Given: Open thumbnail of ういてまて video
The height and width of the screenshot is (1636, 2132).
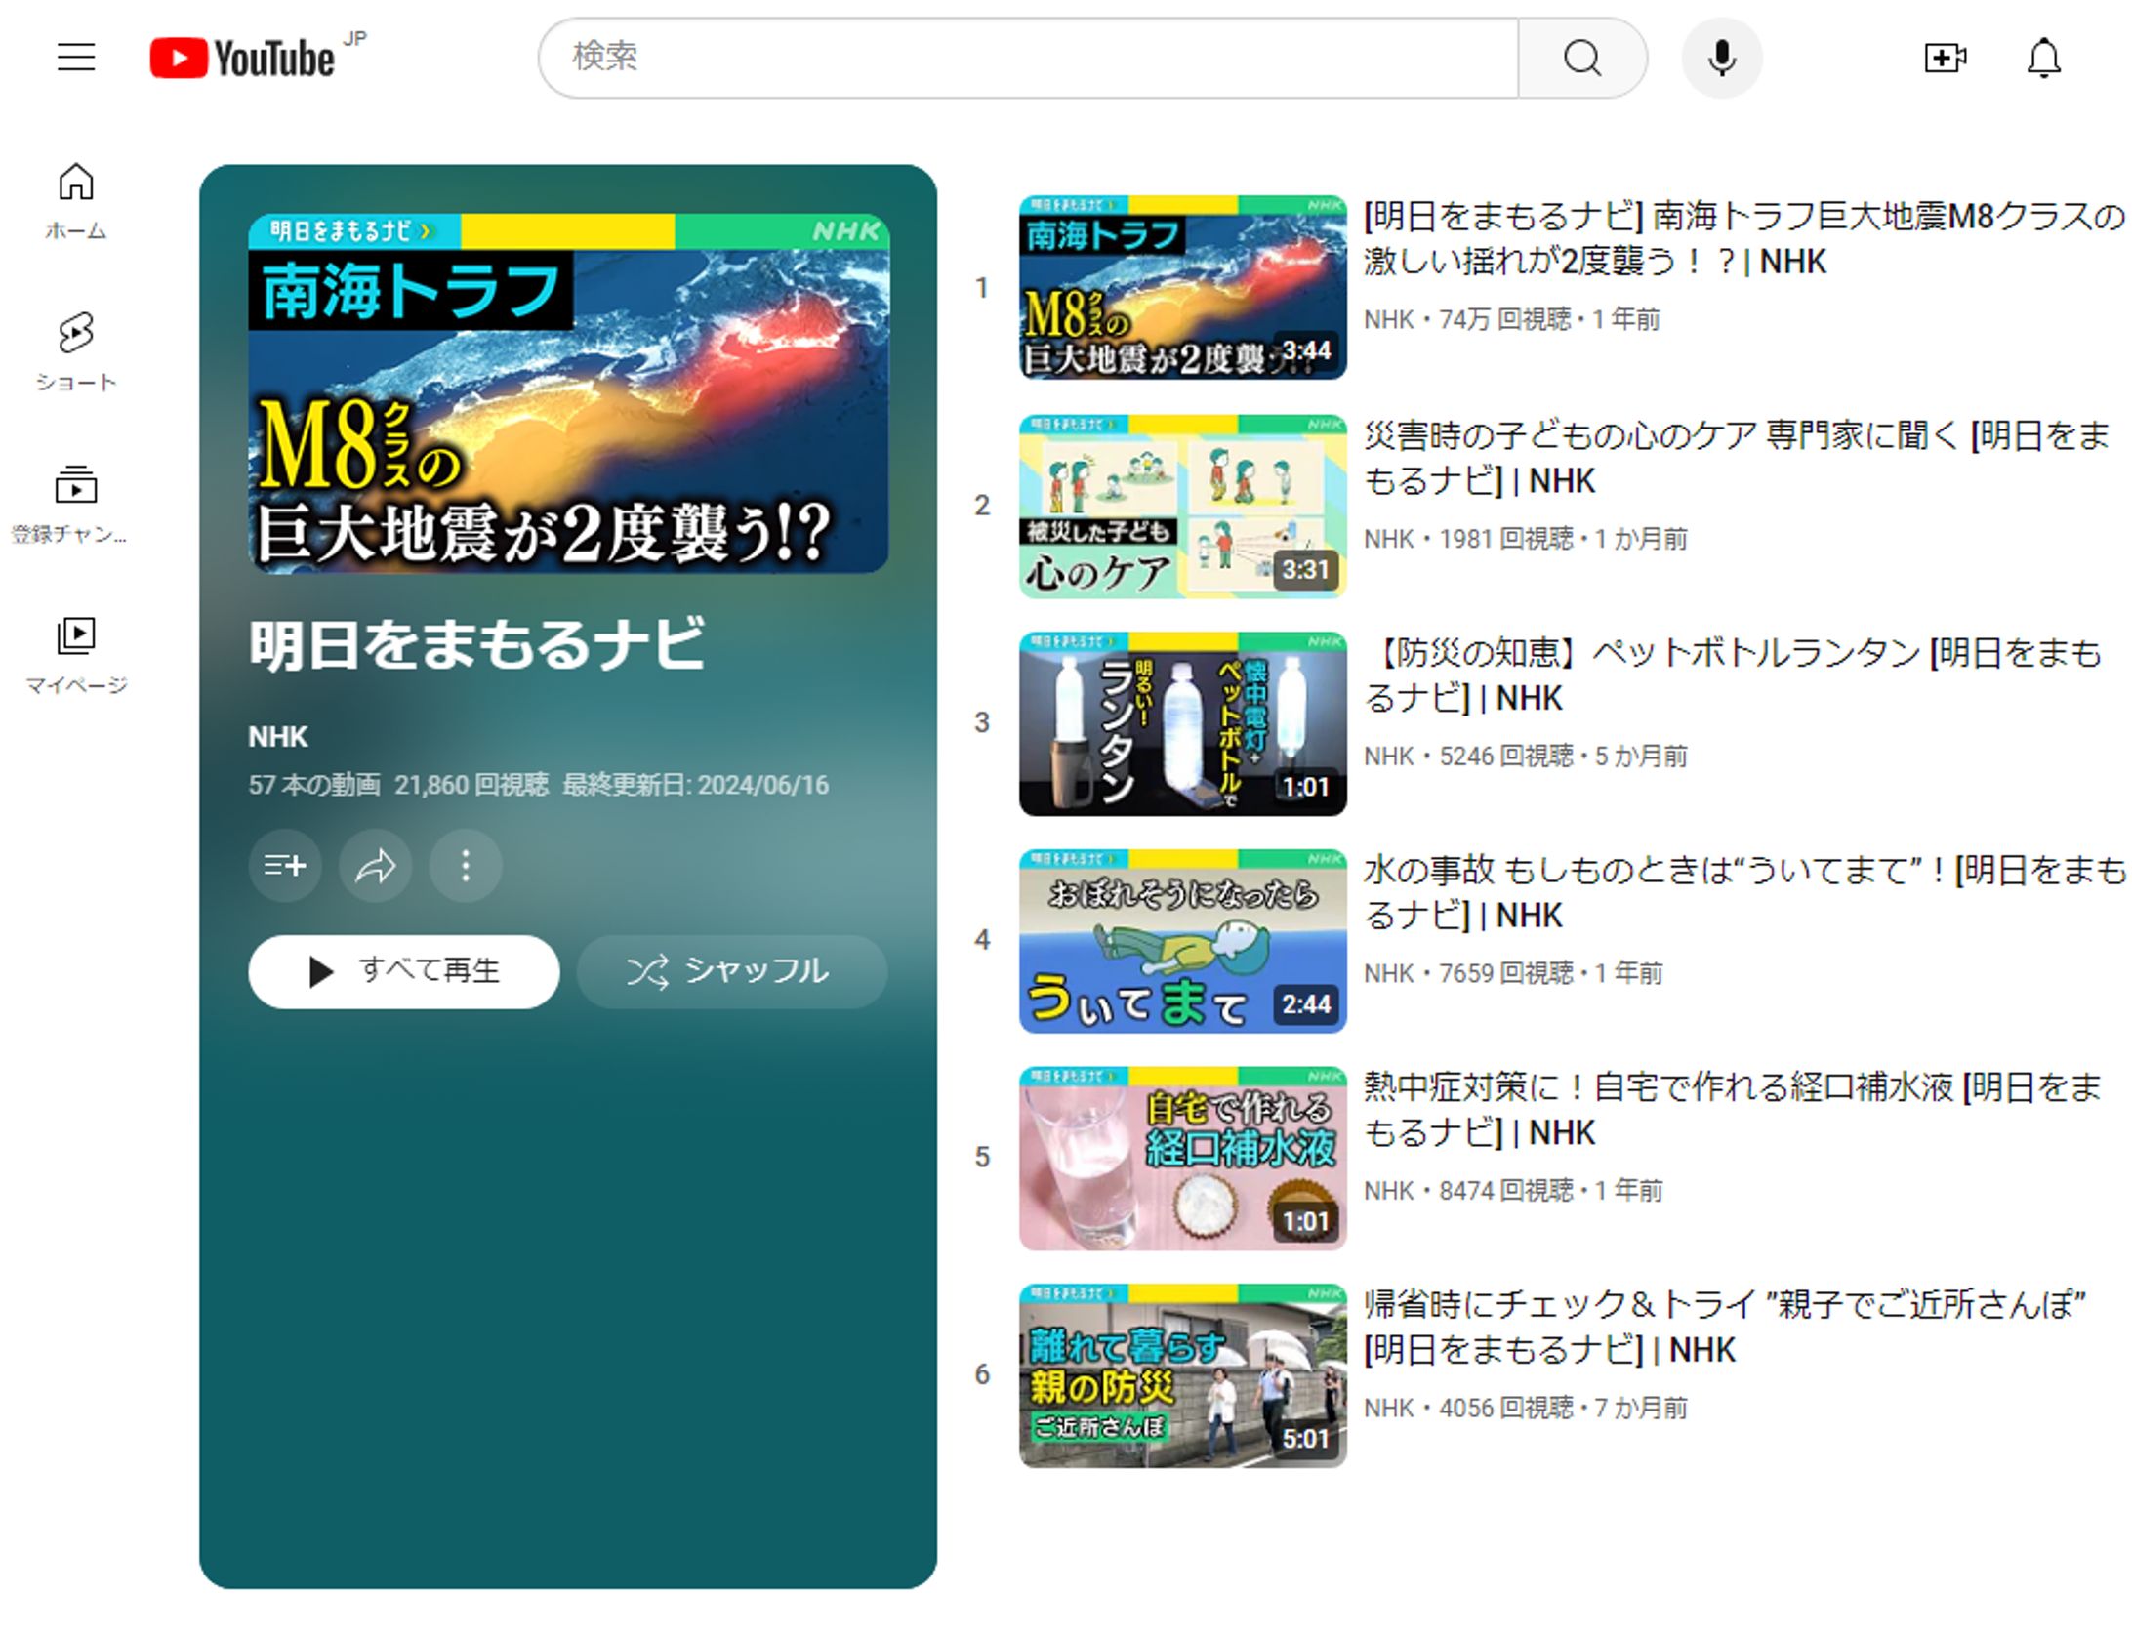Looking at the screenshot, I should pos(1182,940).
